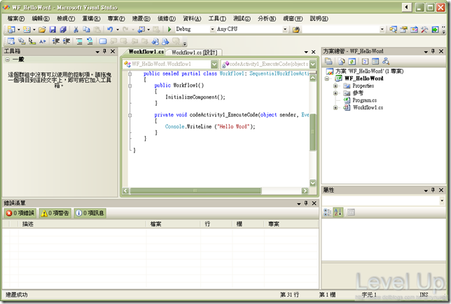
Task: Open Properties Window toolbar icon
Action: coord(403,29)
